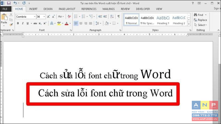Click the Redo circular arrow icon
This screenshot has height=124, width=221.
click(x=24, y=3)
